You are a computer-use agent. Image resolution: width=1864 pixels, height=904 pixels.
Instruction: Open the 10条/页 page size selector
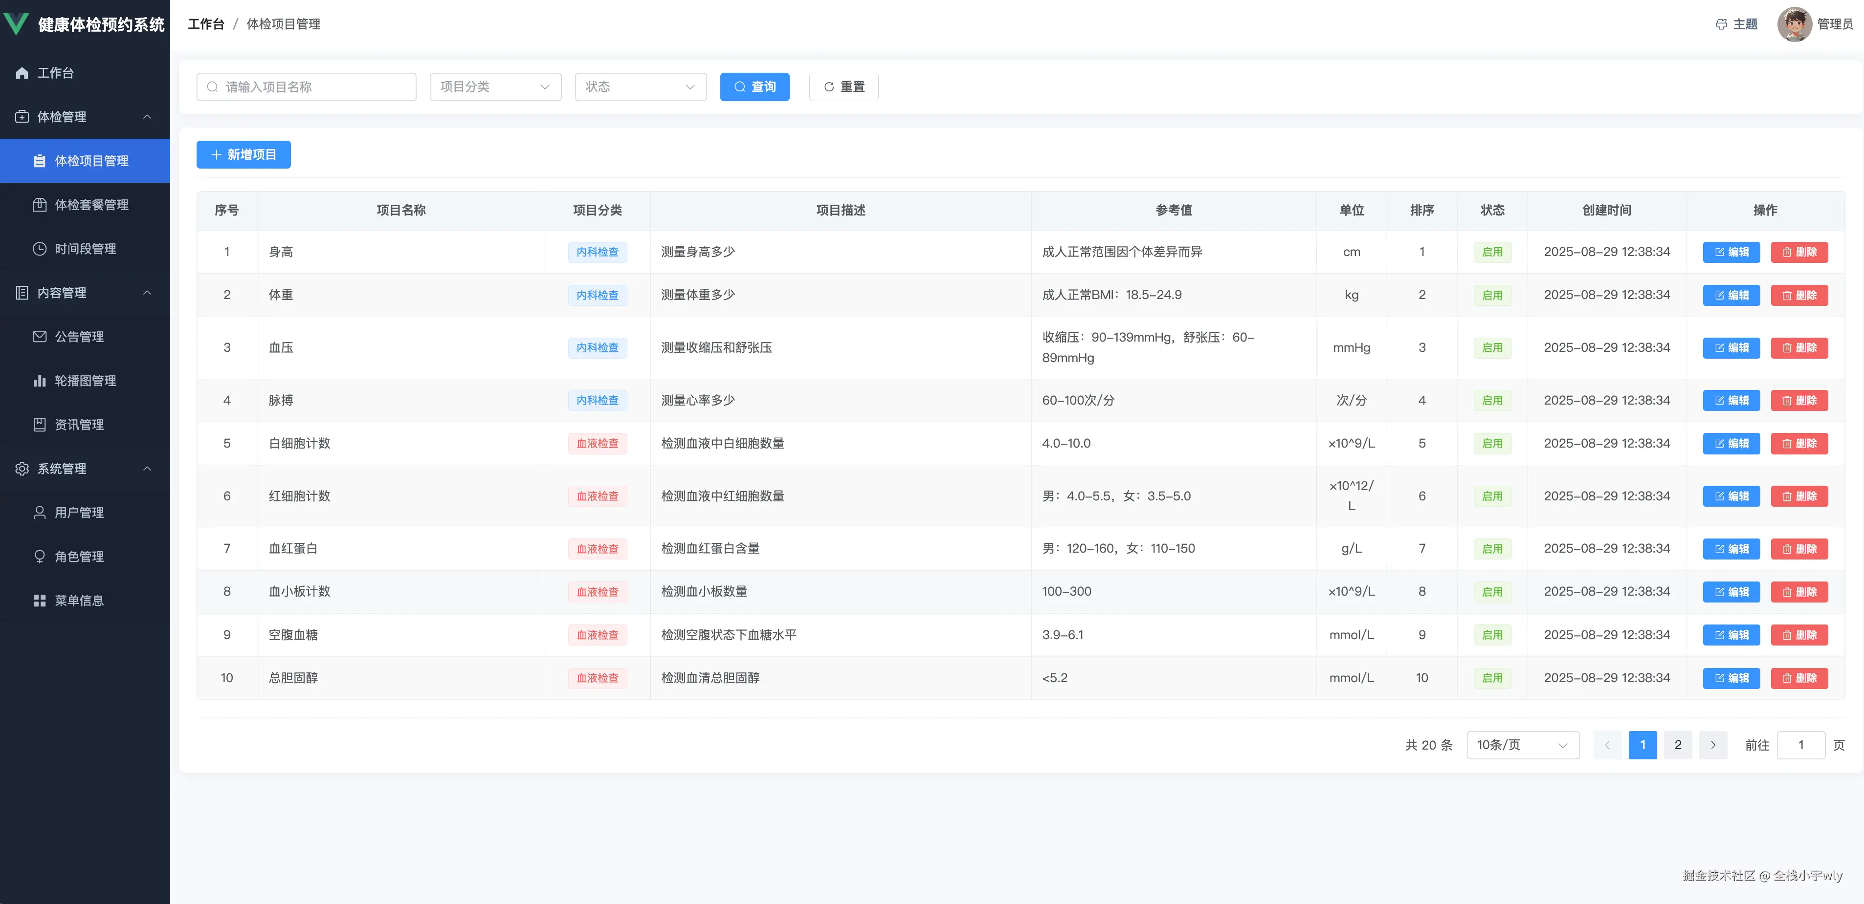[x=1522, y=745]
